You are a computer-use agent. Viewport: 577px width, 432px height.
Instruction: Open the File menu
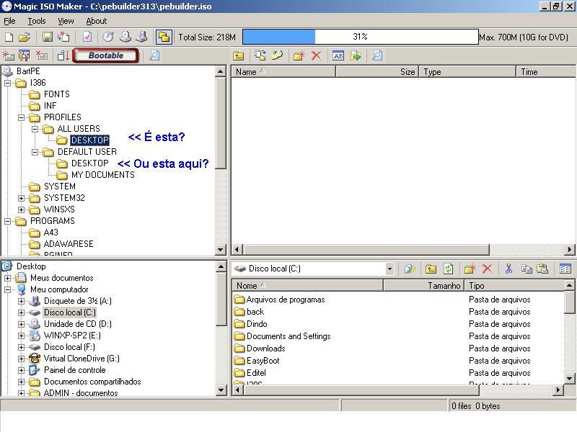point(9,21)
